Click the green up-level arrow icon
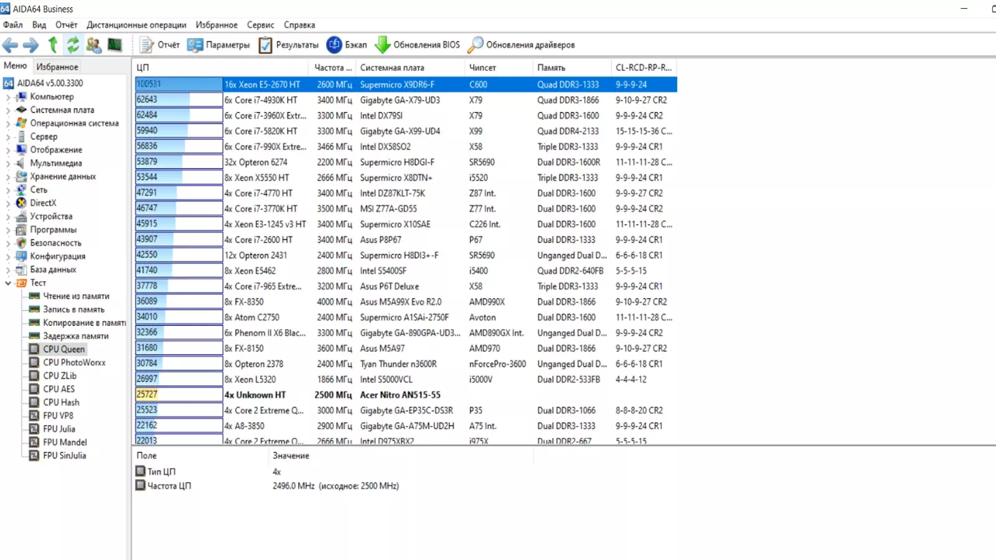The height and width of the screenshot is (560, 996). [x=53, y=45]
